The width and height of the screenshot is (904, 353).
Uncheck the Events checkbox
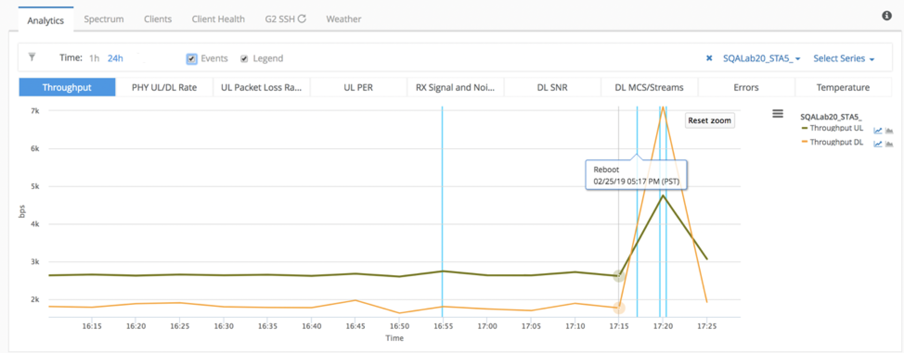[x=191, y=59]
